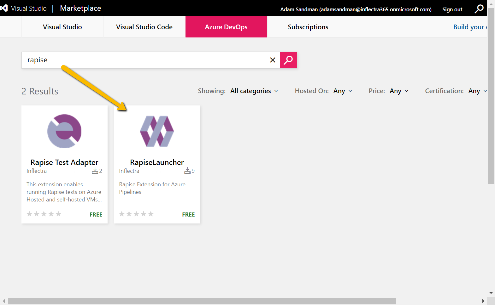Click the pink search submit button
Image resolution: width=495 pixels, height=305 pixels.
(x=288, y=60)
